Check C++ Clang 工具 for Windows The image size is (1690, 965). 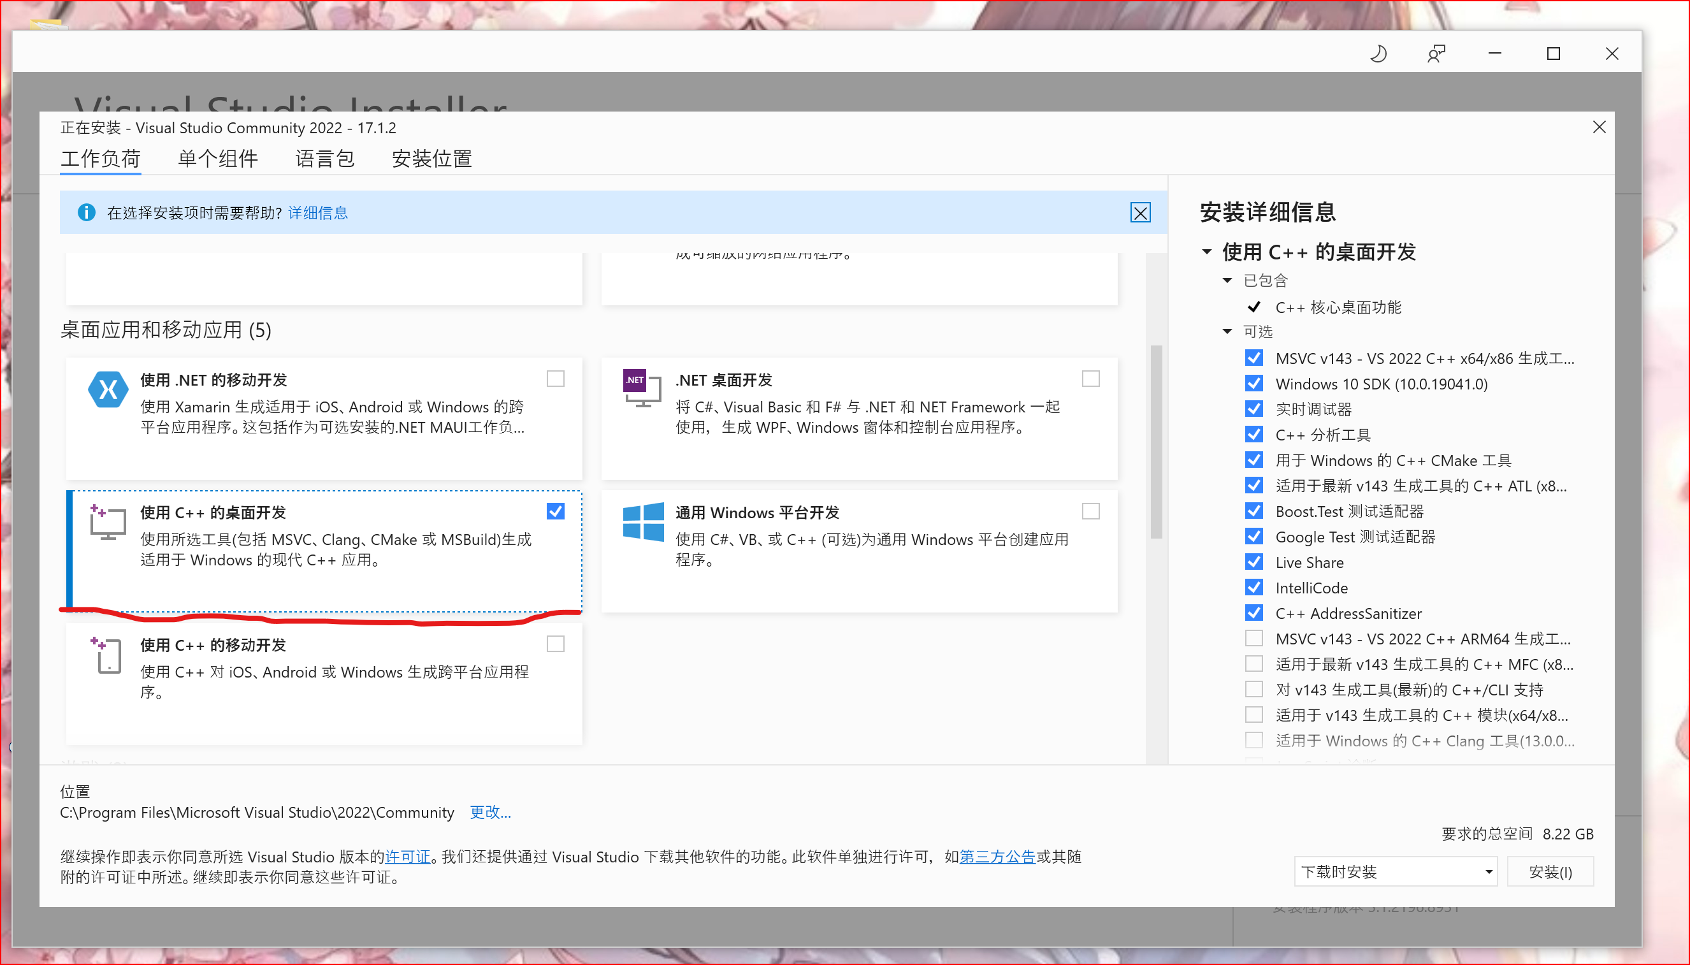click(x=1253, y=741)
